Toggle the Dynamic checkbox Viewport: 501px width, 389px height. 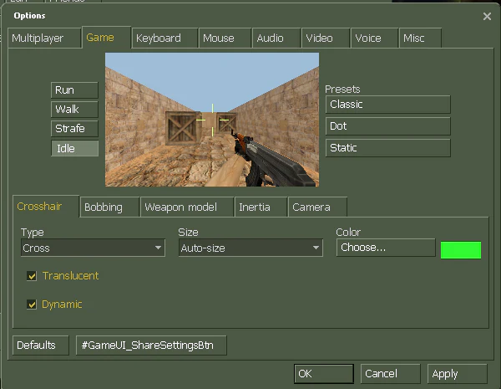[x=32, y=305]
